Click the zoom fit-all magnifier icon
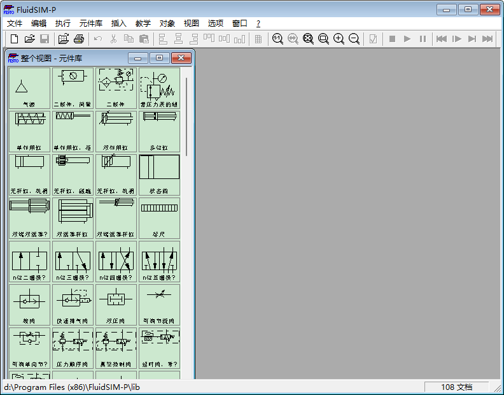504x395 pixels. (308, 39)
